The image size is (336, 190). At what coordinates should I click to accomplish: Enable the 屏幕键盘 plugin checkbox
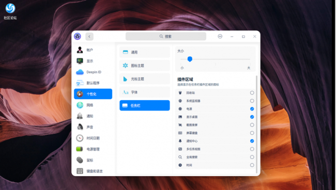[252, 133]
